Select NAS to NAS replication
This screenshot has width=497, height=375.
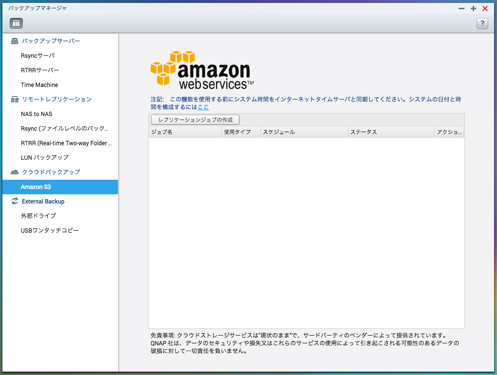tap(36, 114)
